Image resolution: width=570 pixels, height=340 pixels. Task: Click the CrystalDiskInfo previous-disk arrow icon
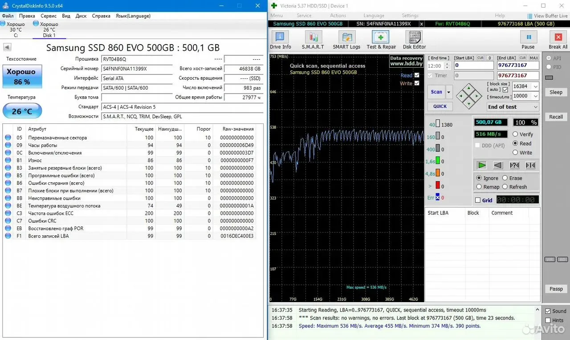(x=7, y=47)
